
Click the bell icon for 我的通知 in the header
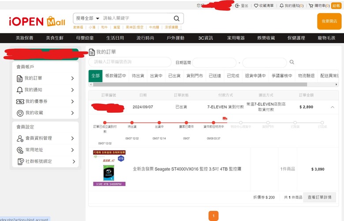click(x=282, y=6)
